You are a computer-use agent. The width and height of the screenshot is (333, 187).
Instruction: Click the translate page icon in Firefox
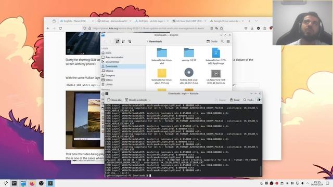(x=216, y=28)
